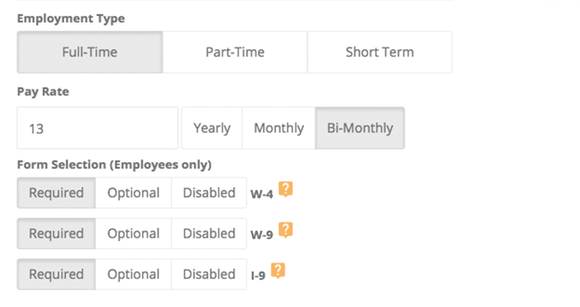Set W-9 form to Disabled
Viewport: 580px width, 307px height.
pos(209,234)
